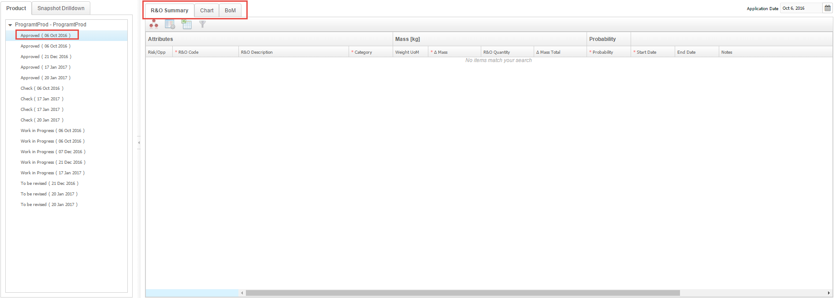Viewport: 836px width, 298px height.
Task: Switch to the Product tab
Action: (16, 8)
